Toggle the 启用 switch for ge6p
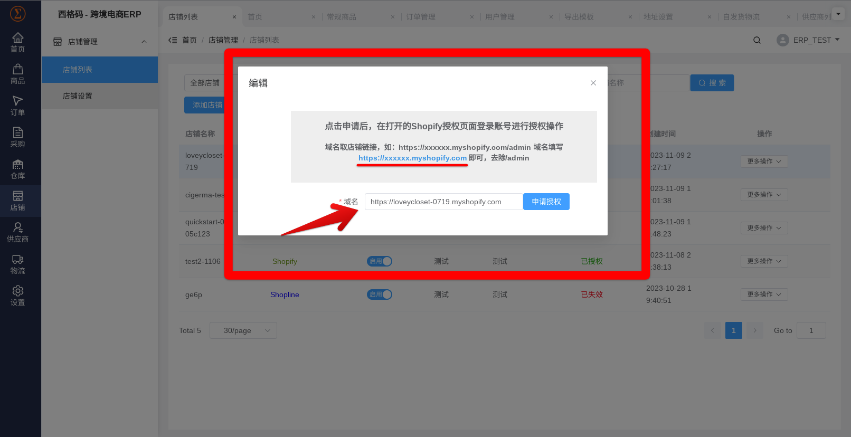The image size is (851, 437). click(x=380, y=294)
